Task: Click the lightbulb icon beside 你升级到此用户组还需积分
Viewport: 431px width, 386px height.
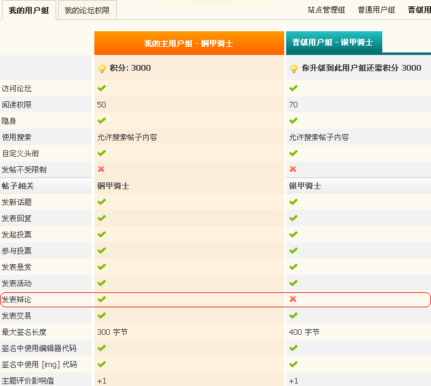Action: coord(294,68)
